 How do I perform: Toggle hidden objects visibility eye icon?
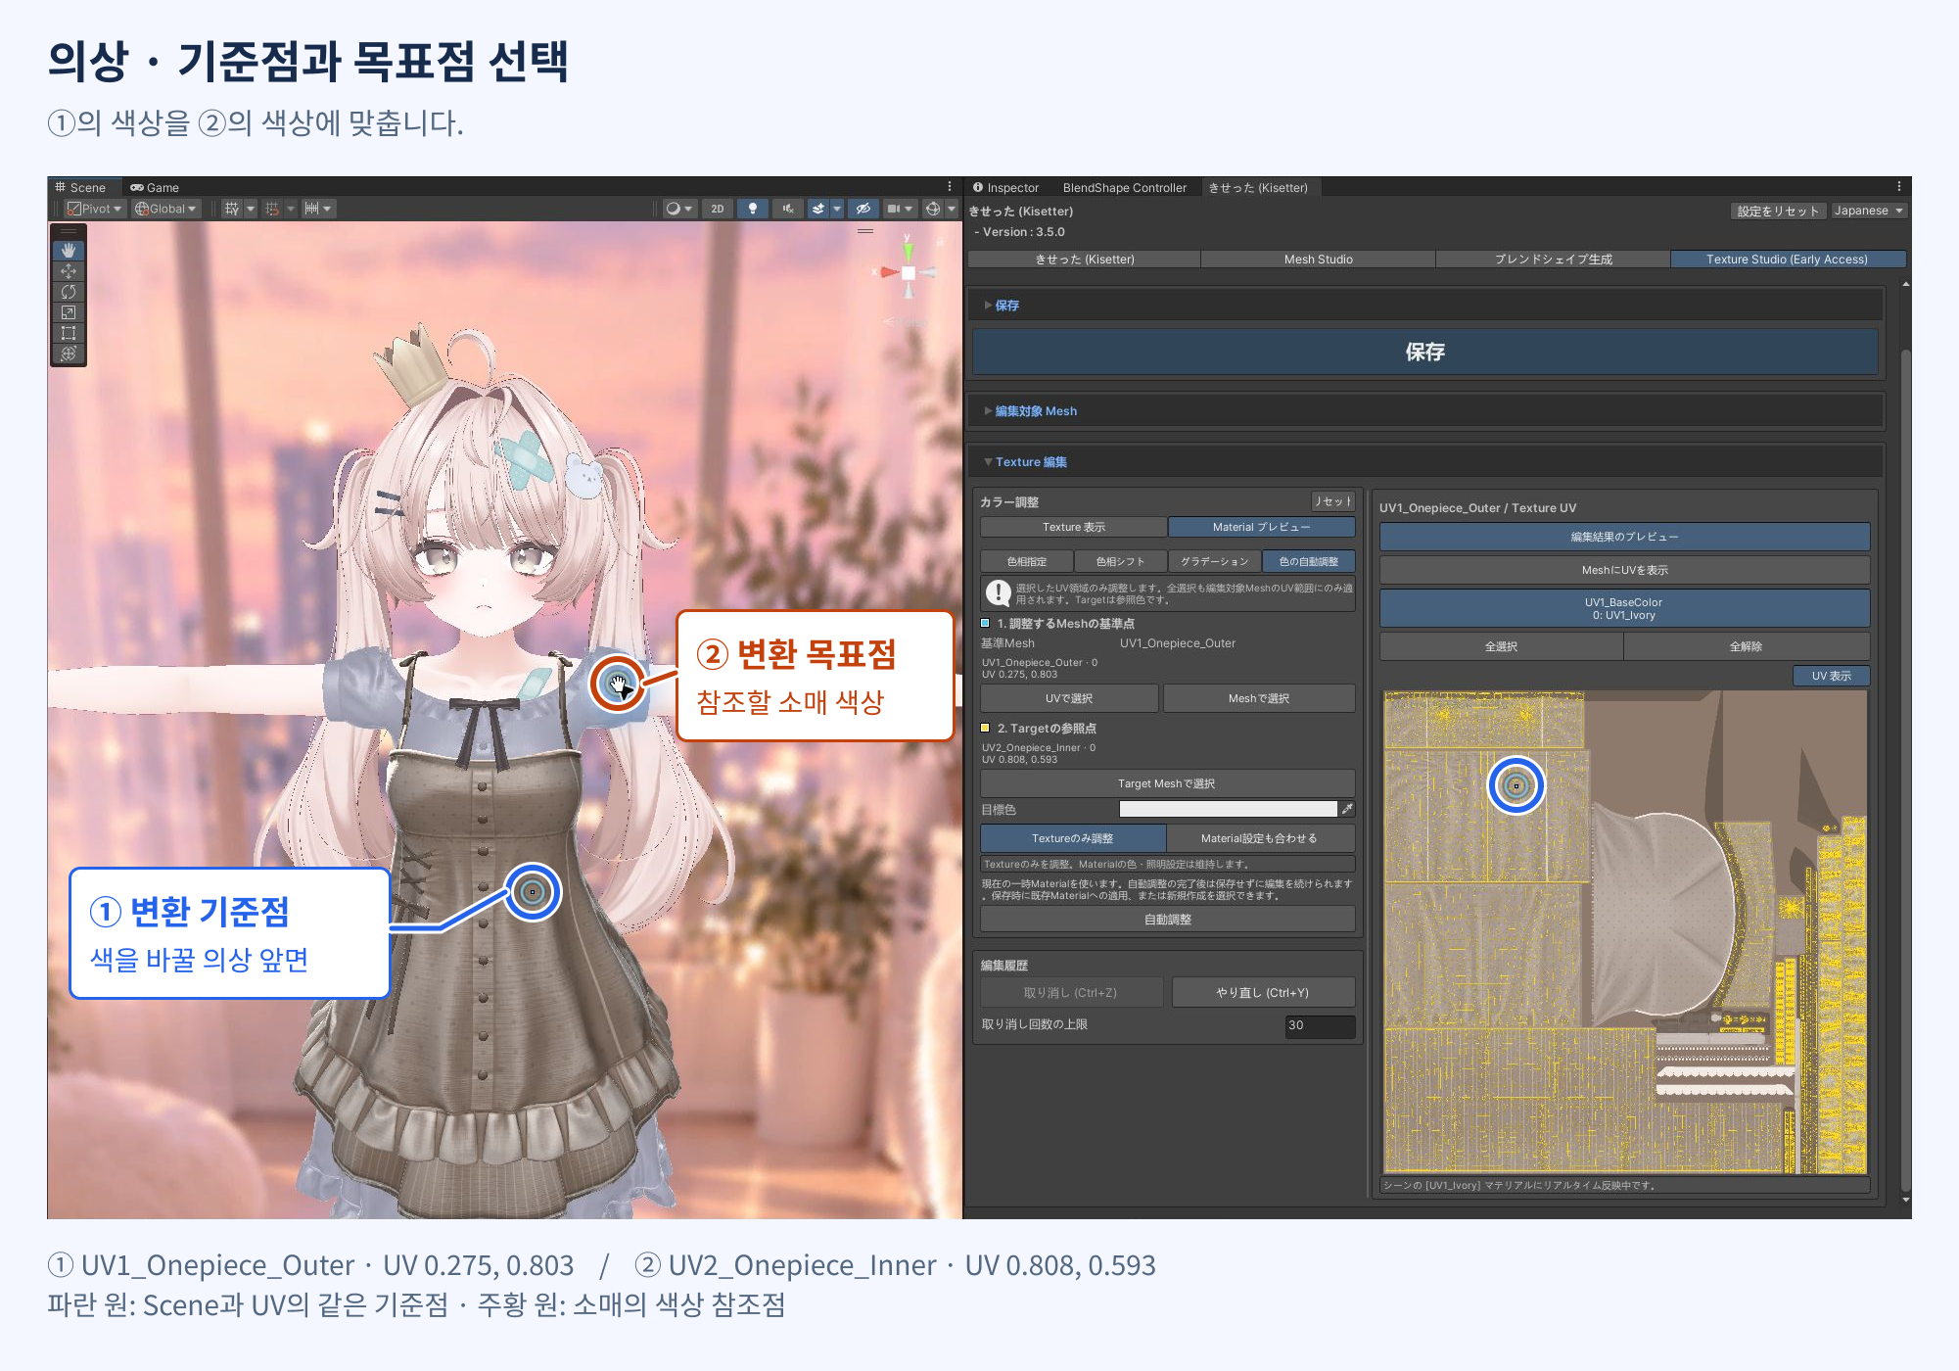point(863,209)
